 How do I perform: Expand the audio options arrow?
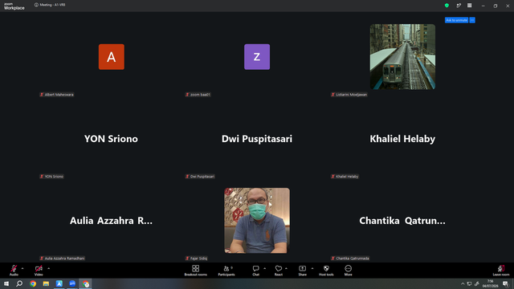[x=22, y=268]
